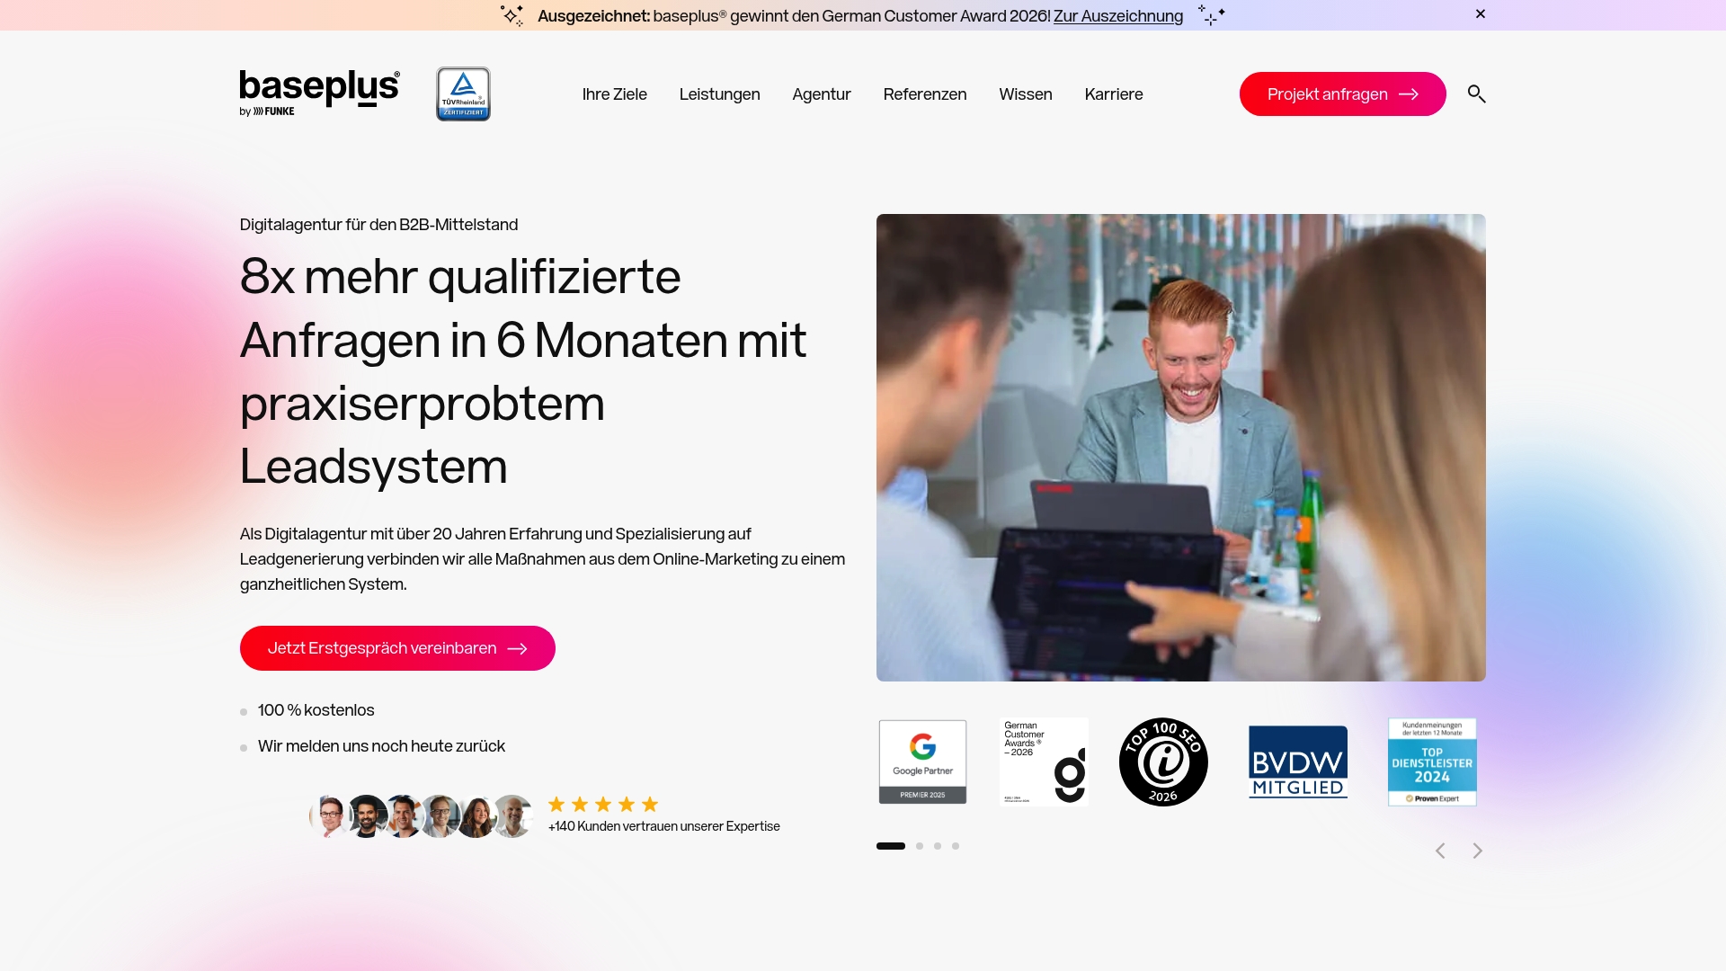Advance carousel with right arrow
This screenshot has width=1726, height=971.
click(x=1477, y=850)
